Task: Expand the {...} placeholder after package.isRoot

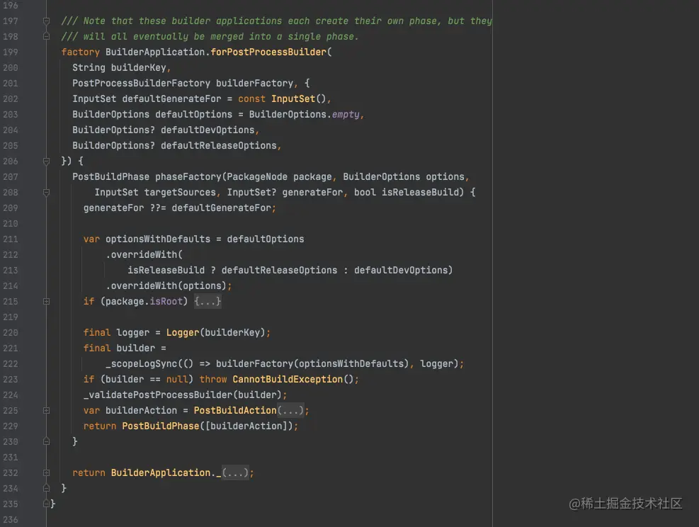Action: (208, 302)
